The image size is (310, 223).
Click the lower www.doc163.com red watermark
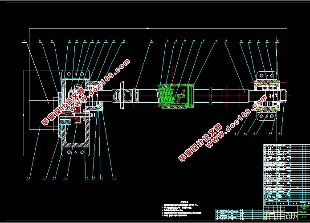[236, 122]
